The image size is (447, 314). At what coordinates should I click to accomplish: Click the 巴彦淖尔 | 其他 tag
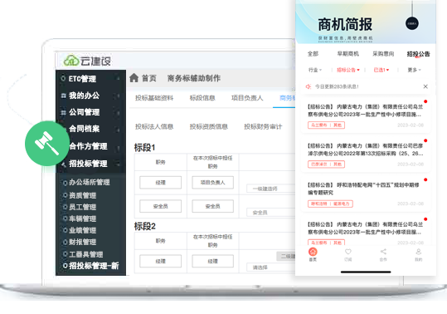coord(326,164)
